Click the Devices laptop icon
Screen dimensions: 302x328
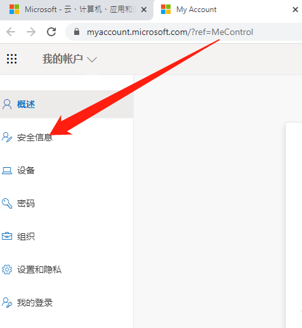pyautogui.click(x=7, y=170)
